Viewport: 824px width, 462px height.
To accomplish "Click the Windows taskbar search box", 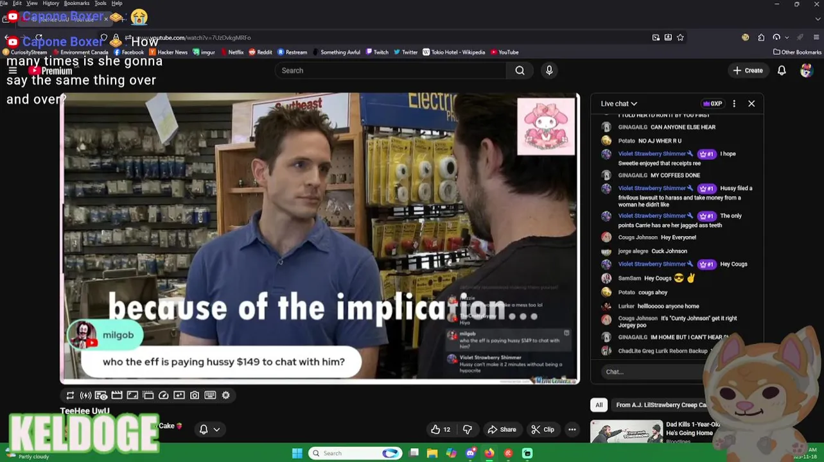I will pos(355,453).
